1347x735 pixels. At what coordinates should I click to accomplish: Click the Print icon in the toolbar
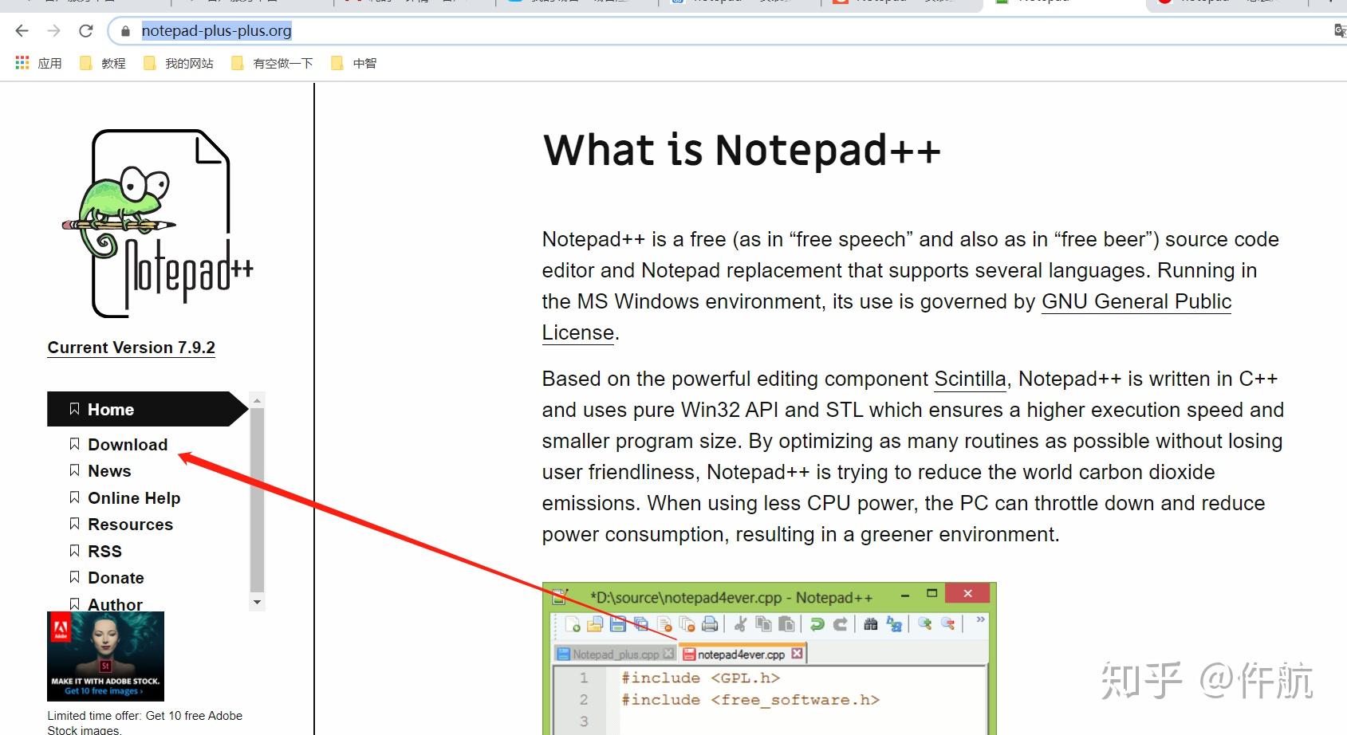(709, 623)
